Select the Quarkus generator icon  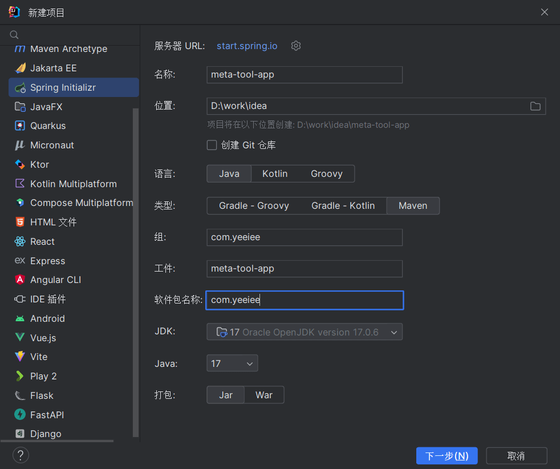(21, 126)
